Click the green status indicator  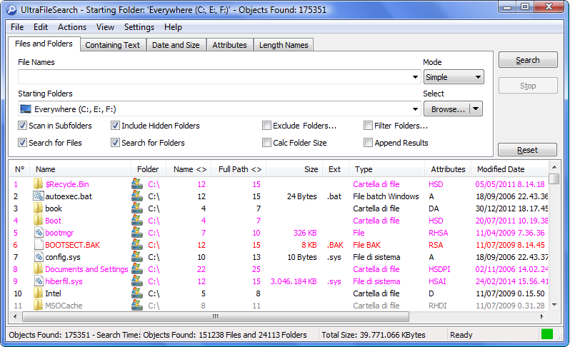click(546, 334)
